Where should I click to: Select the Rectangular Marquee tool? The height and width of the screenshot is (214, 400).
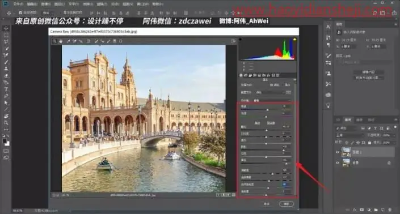pos(6,35)
